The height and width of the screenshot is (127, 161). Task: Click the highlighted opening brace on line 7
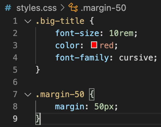click(x=92, y=94)
